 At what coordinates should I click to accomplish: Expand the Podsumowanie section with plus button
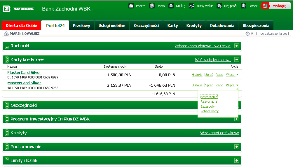pos(237,147)
